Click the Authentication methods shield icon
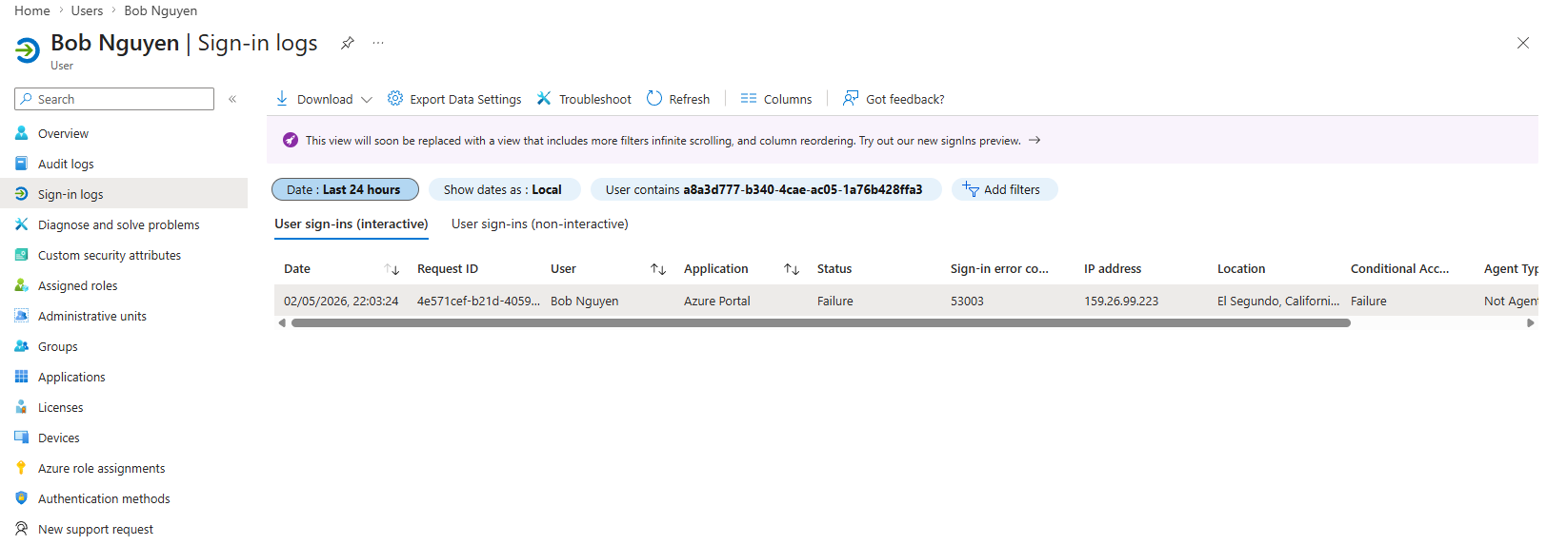This screenshot has height=545, width=1547. pyautogui.click(x=21, y=498)
